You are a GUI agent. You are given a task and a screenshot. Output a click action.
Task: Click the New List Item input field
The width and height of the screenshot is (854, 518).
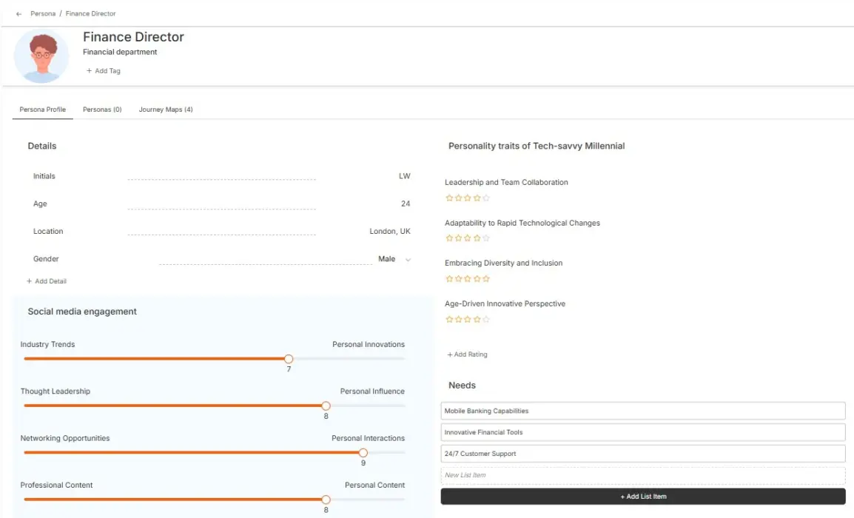(642, 474)
